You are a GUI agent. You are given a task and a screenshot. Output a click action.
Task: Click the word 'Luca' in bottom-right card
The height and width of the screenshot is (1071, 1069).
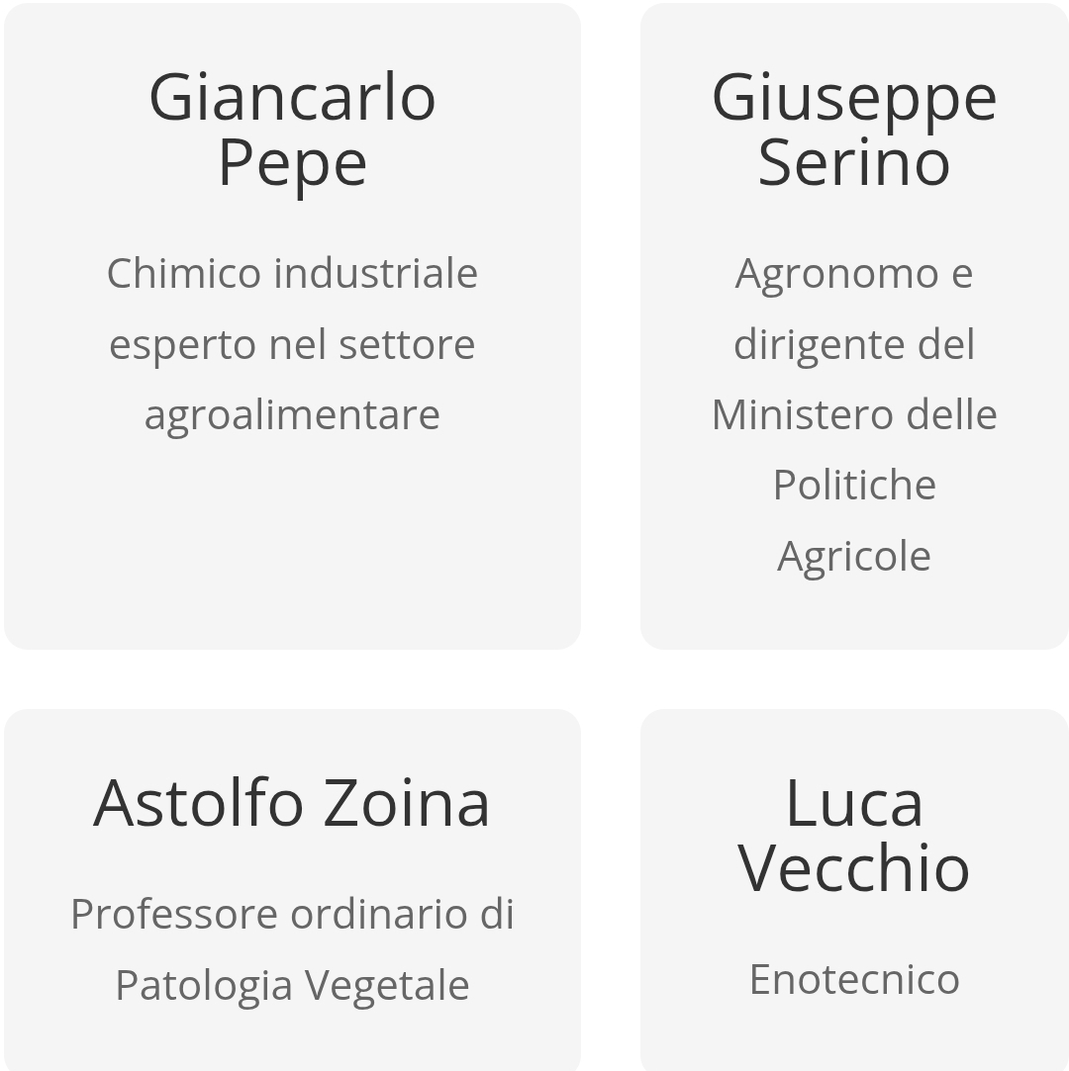click(x=854, y=803)
